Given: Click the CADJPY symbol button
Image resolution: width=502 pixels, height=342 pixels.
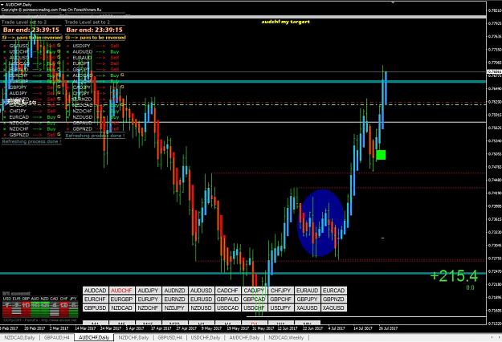Looking at the screenshot, I should pyautogui.click(x=254, y=291).
